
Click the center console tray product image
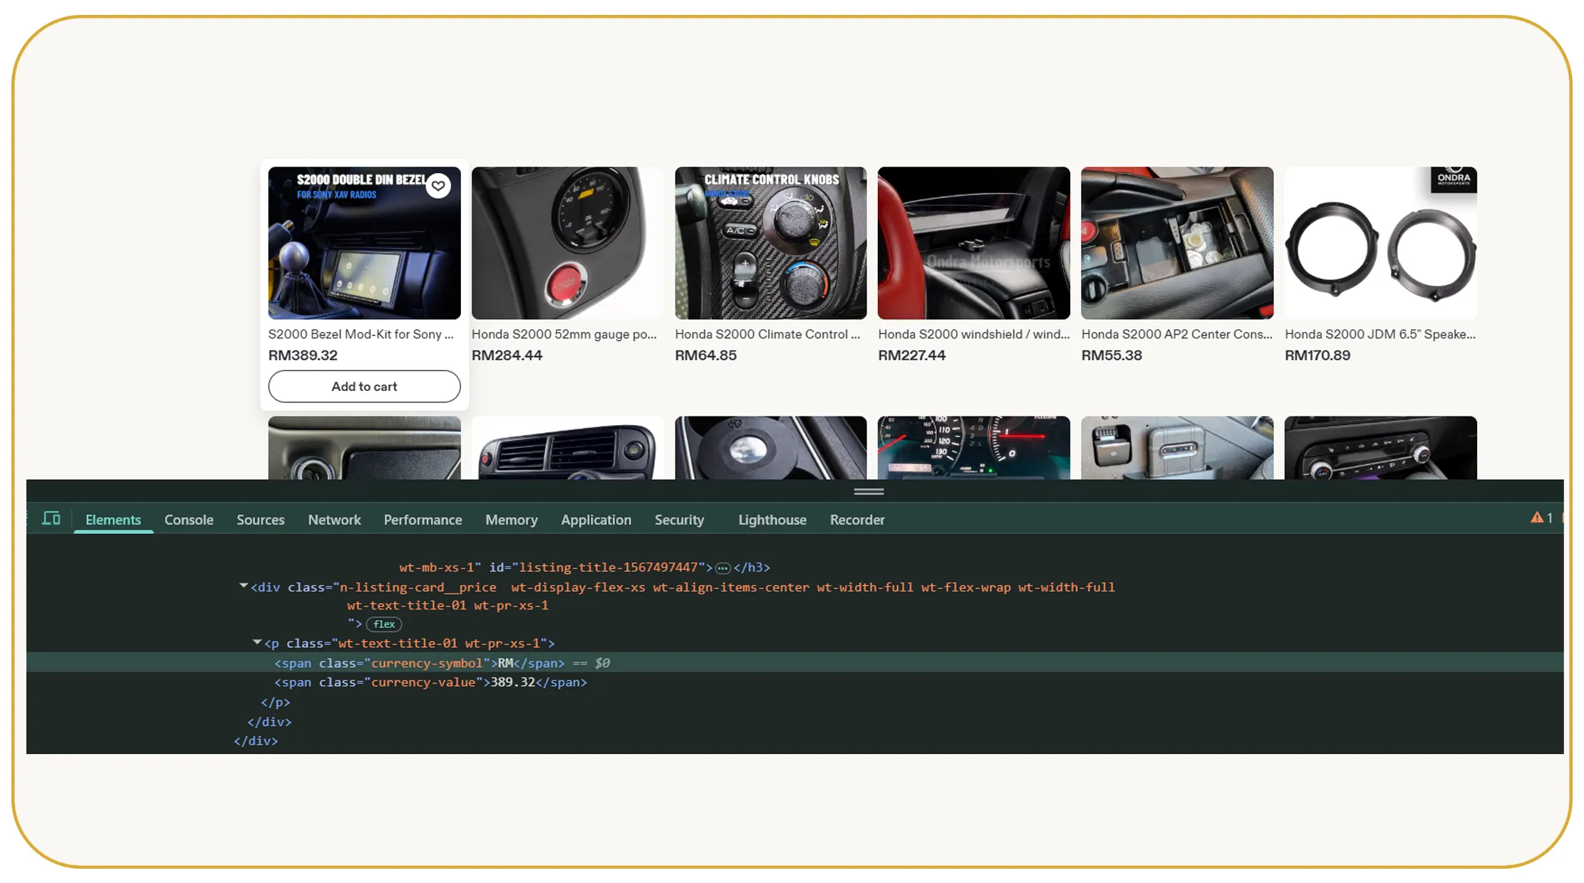click(x=1176, y=243)
